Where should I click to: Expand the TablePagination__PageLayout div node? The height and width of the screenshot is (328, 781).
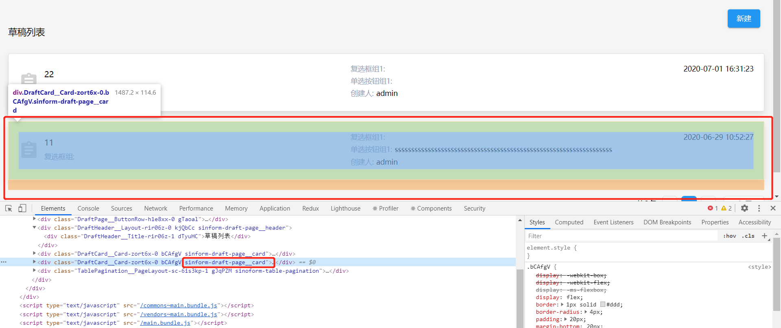click(x=34, y=271)
